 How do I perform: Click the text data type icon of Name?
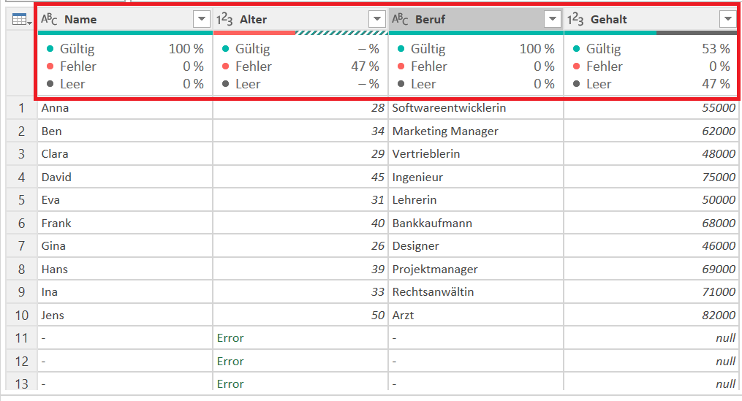point(49,20)
